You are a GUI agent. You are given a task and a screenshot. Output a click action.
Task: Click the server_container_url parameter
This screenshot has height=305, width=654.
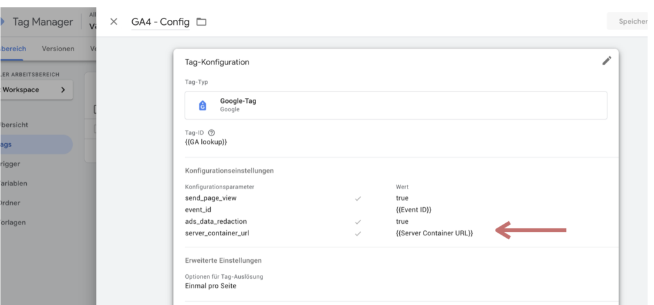point(217,233)
